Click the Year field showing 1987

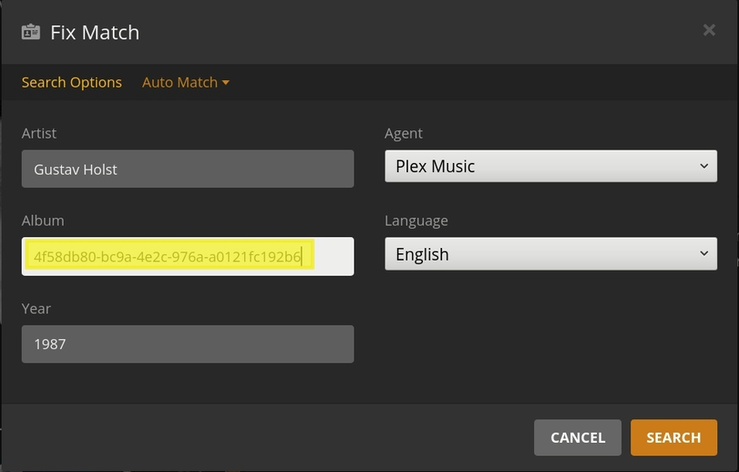coord(187,344)
